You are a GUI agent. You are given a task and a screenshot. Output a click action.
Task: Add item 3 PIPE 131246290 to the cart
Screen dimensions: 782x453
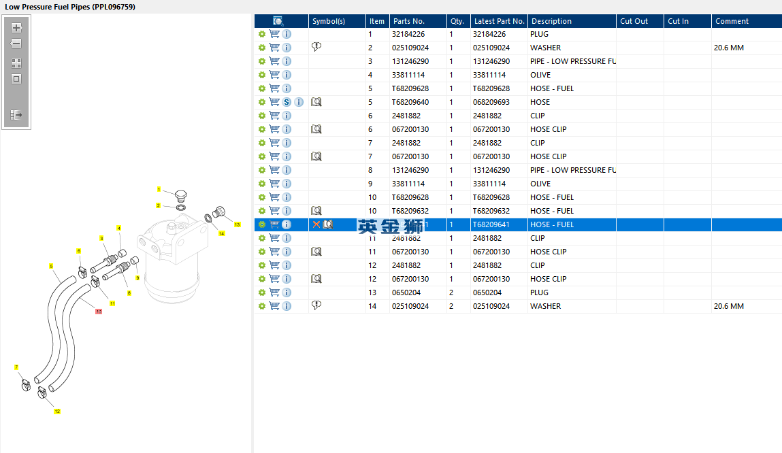pos(274,61)
